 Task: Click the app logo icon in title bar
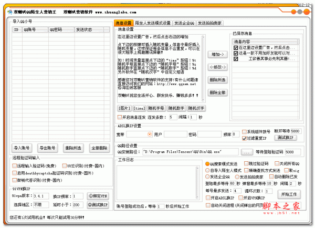click(x=9, y=12)
